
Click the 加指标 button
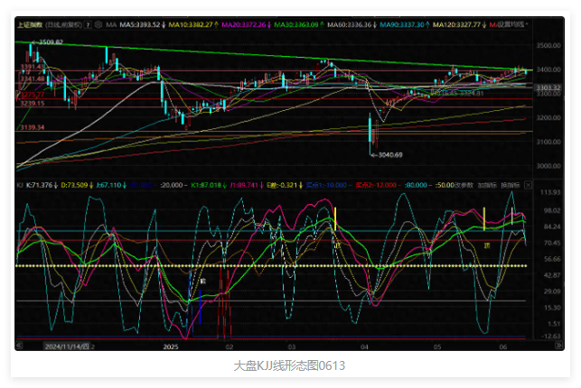[487, 185]
